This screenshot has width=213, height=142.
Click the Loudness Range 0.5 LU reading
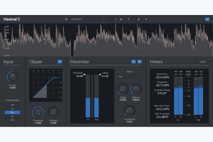pyautogui.click(x=162, y=93)
